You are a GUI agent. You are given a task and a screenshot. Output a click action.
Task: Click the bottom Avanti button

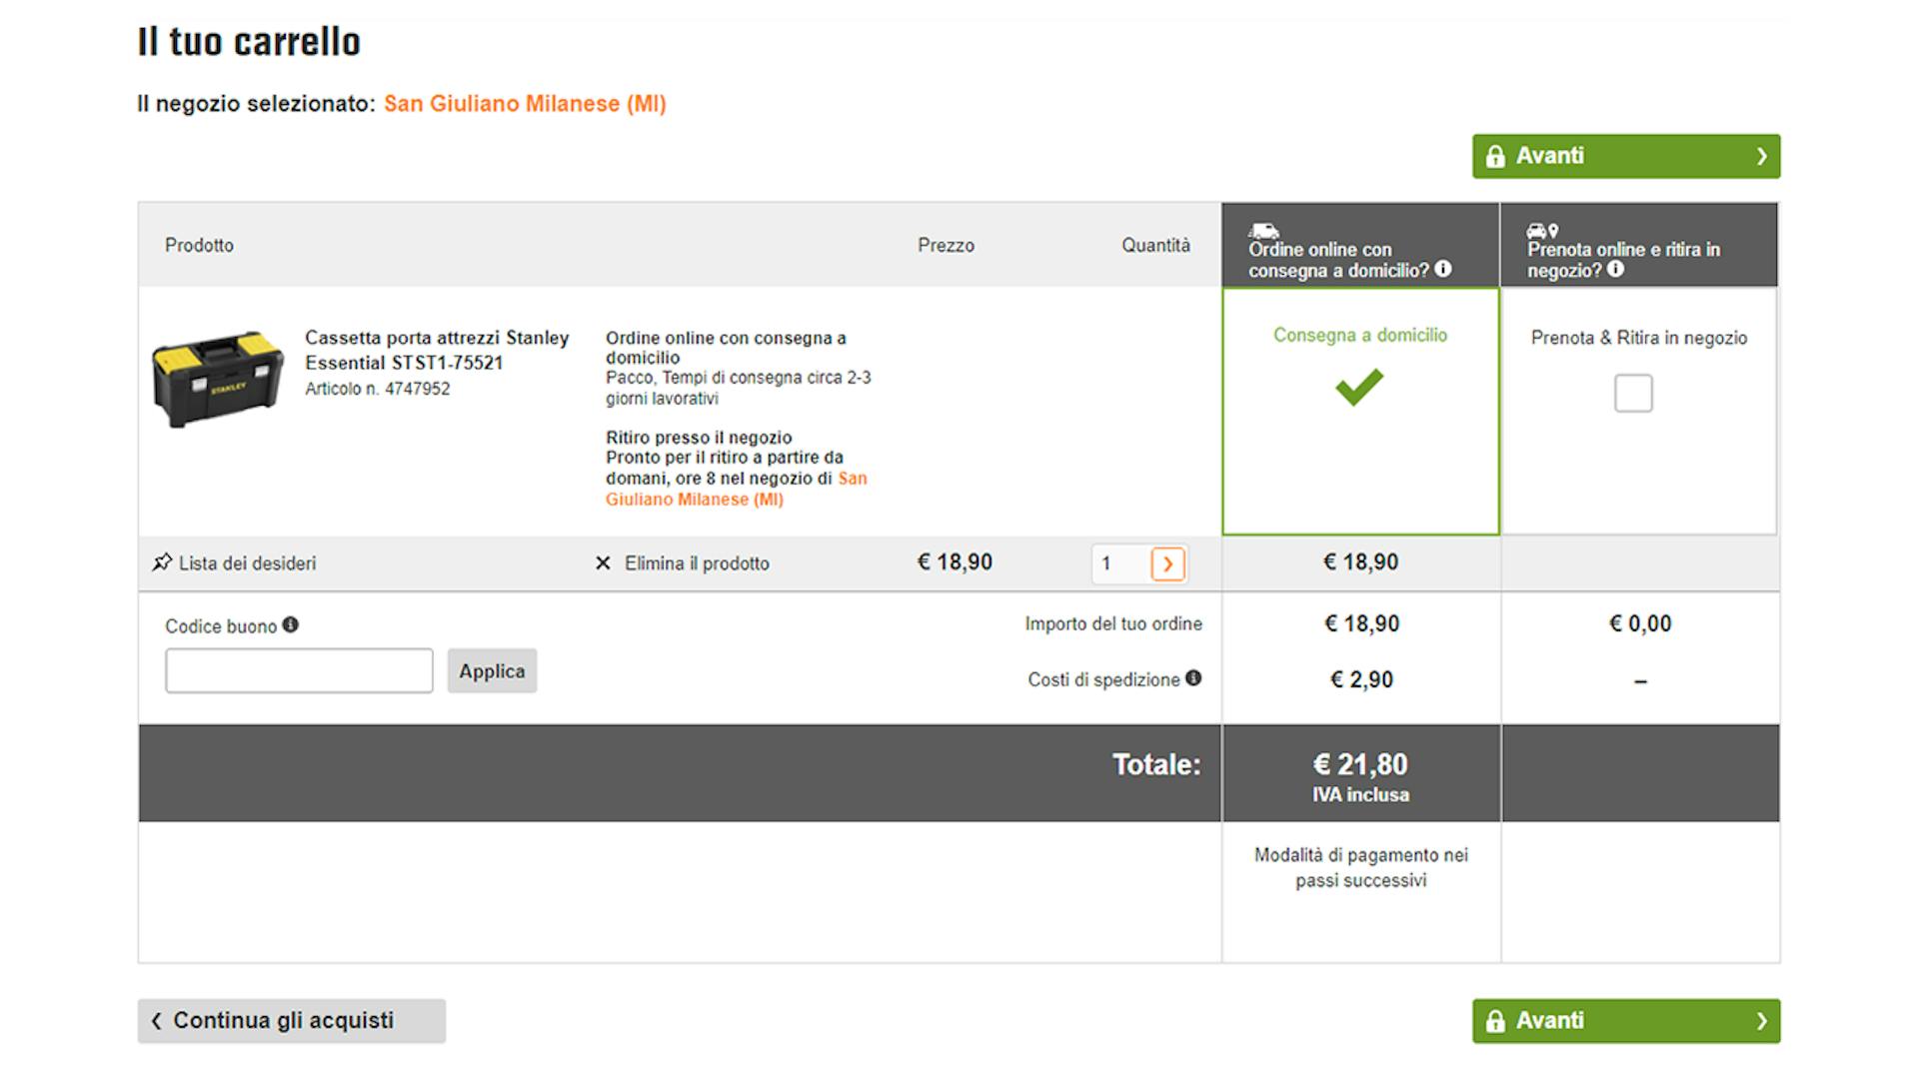tap(1625, 1020)
